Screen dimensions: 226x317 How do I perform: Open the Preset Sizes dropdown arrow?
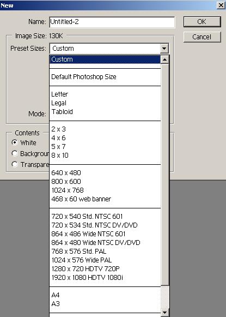pyautogui.click(x=164, y=49)
